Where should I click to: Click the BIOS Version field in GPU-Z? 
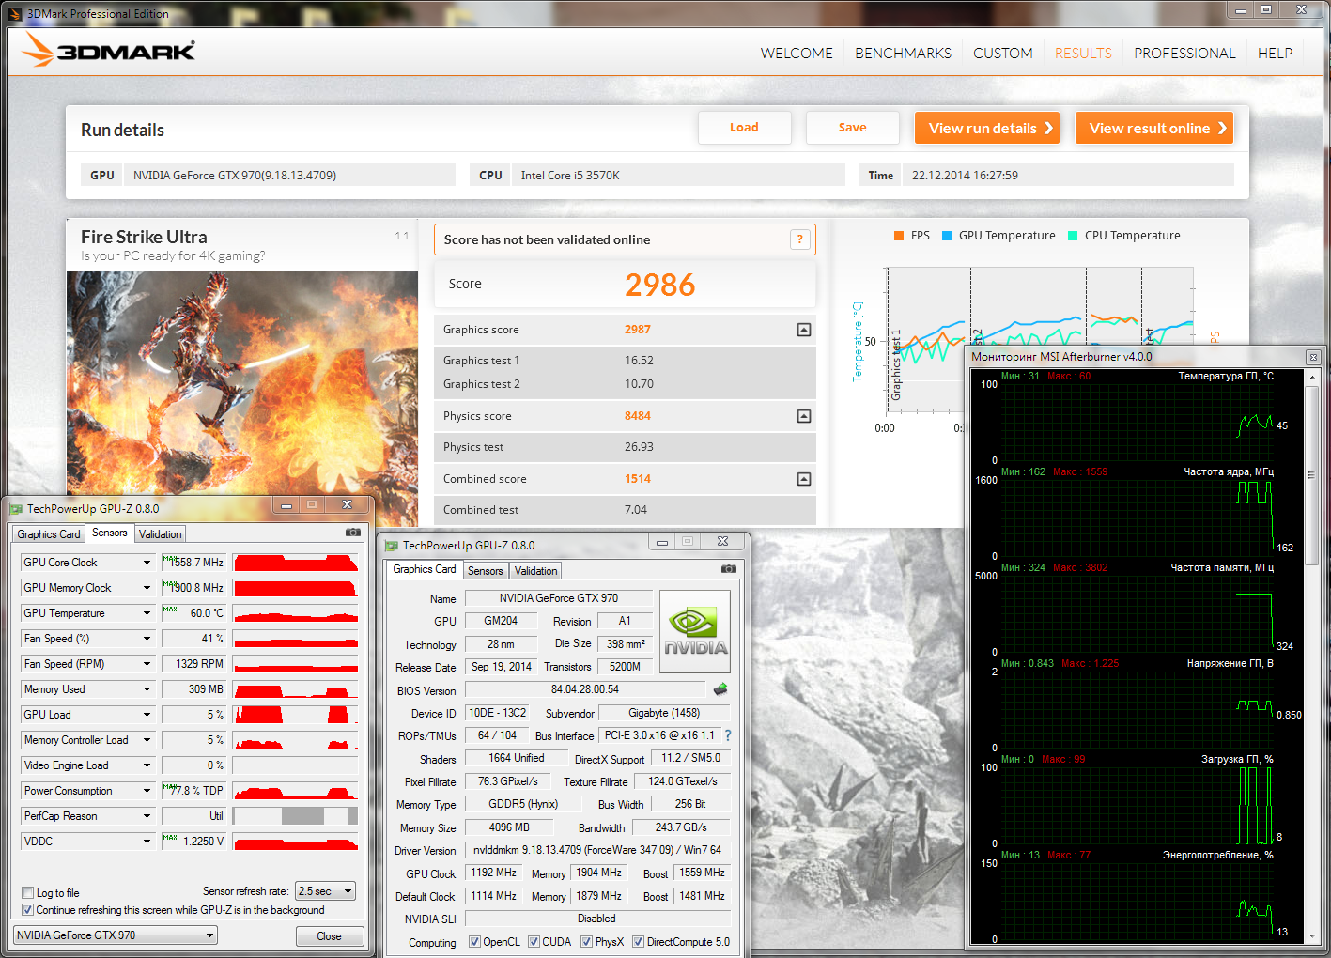click(x=585, y=689)
